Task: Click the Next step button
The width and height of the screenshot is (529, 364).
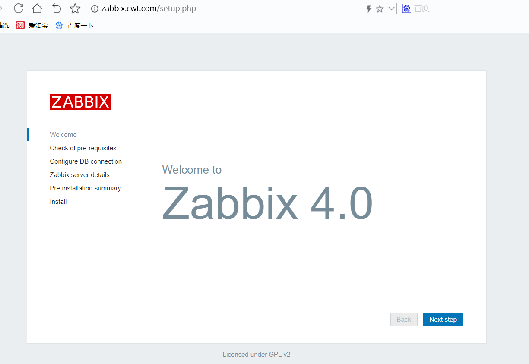Action: [x=443, y=320]
